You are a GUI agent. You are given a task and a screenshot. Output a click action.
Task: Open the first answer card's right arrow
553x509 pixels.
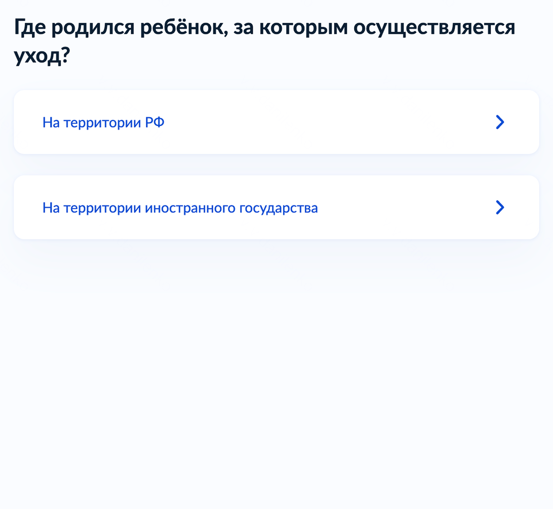click(x=500, y=122)
